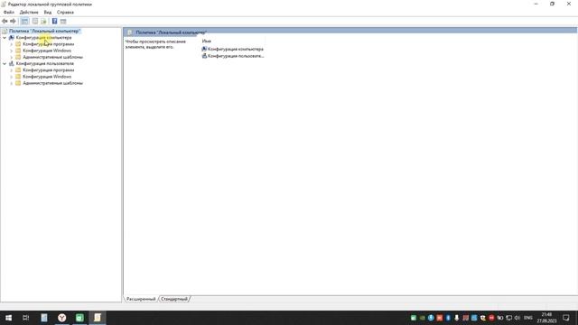578x325 pixels.
Task: Select Конфигурация программ under computer configuration
Action: [48, 44]
